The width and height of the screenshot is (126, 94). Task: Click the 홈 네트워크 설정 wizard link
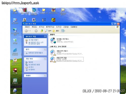tap(35, 43)
